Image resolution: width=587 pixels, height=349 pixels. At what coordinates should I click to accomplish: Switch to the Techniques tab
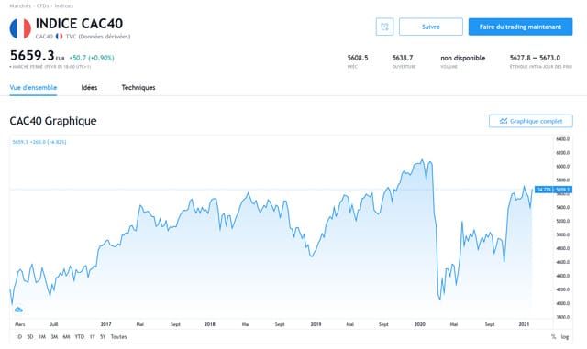(138, 88)
